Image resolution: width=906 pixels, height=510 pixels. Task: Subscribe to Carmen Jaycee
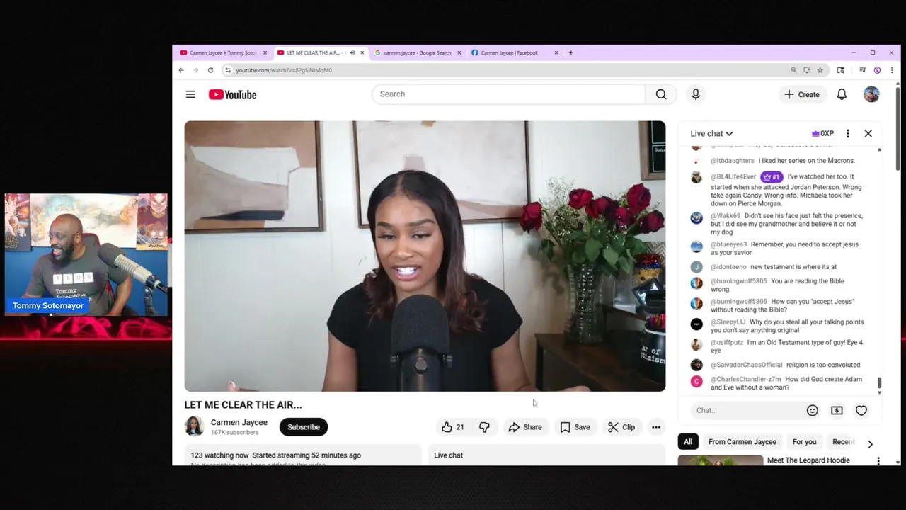click(x=304, y=427)
